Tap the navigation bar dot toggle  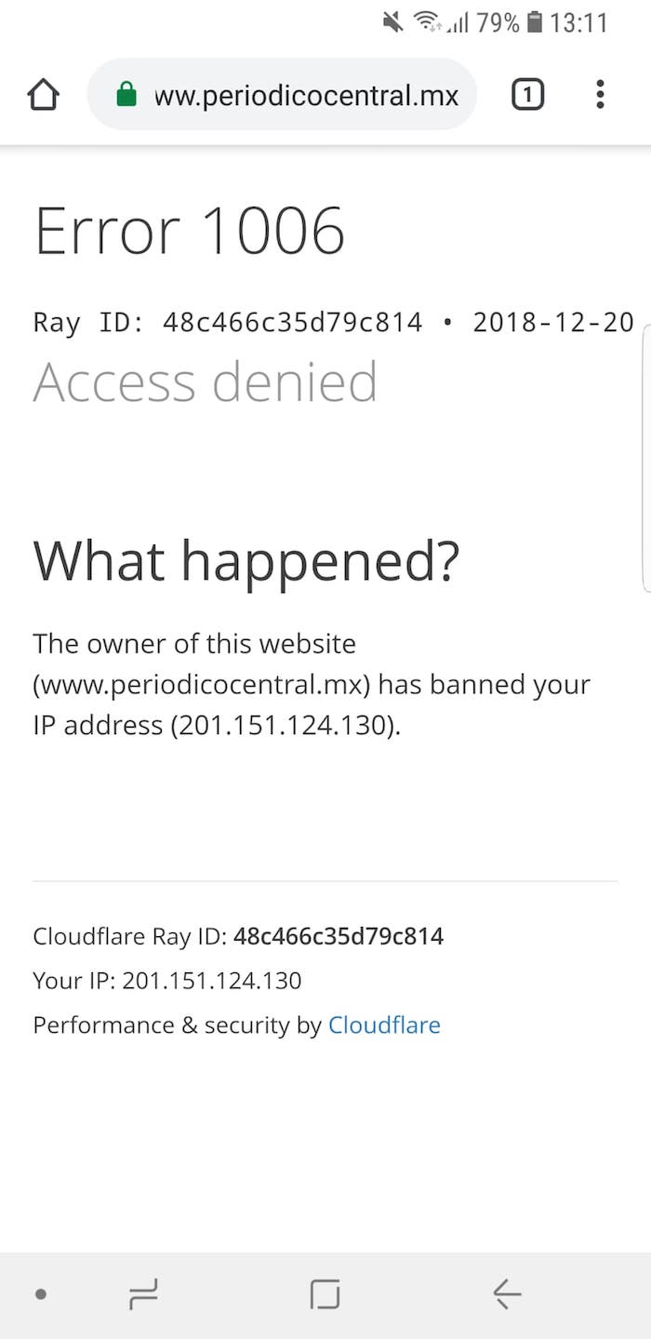pos(40,1293)
